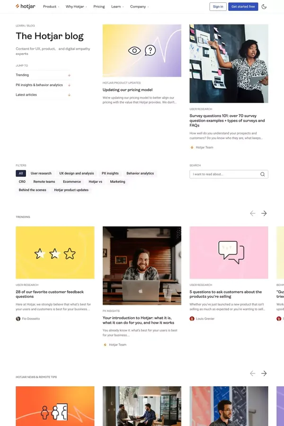
Task: Open the Product dropdown menu
Action: click(x=51, y=7)
